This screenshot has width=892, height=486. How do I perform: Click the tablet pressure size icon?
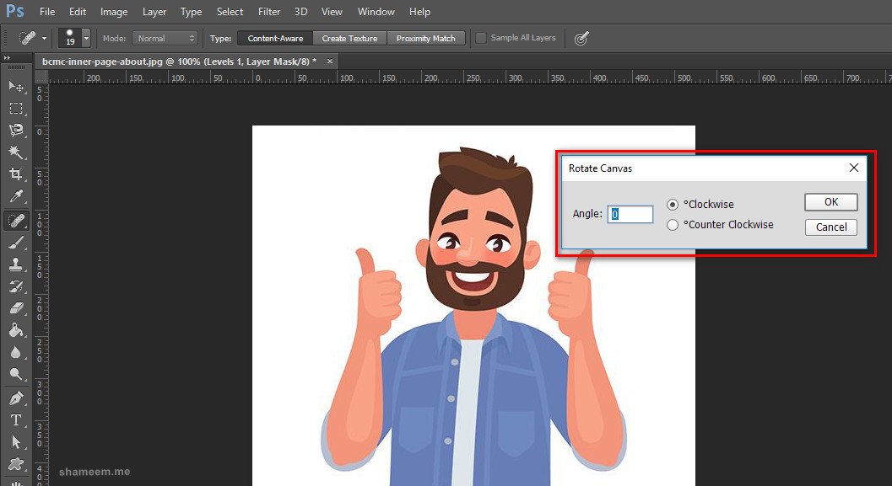coord(581,38)
